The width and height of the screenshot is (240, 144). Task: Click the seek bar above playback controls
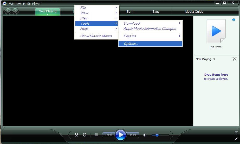(x=121, y=127)
